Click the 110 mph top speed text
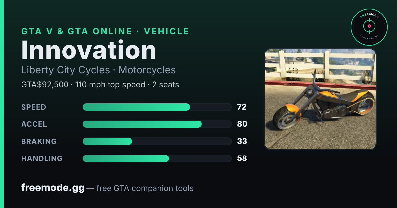The height and width of the screenshot is (208, 397). click(110, 85)
